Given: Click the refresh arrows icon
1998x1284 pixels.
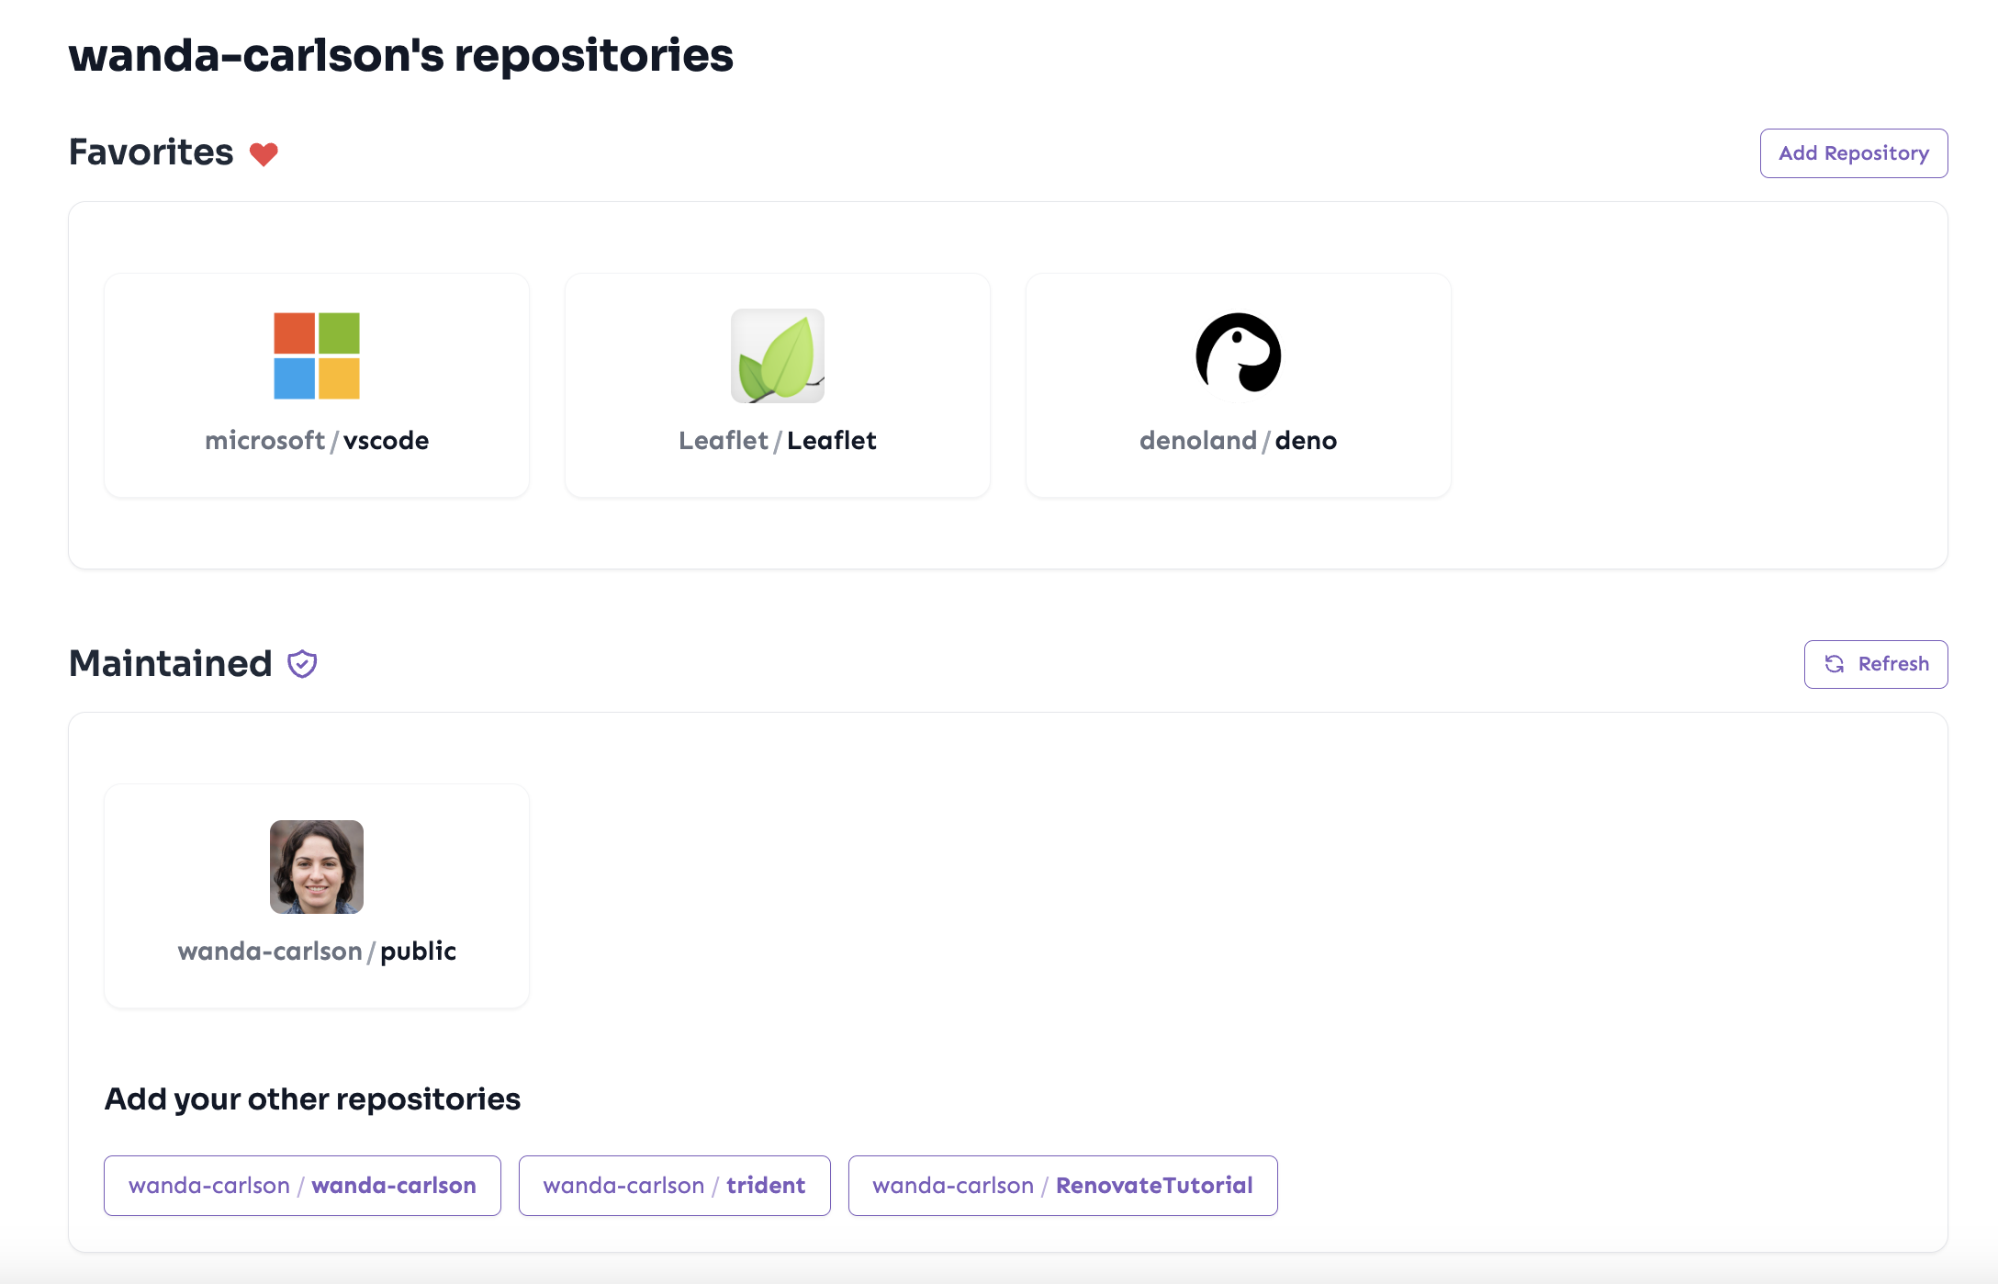Looking at the screenshot, I should point(1835,664).
